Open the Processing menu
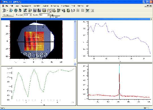Screen dimensions: 153x110 coord(55,6)
